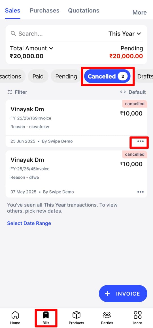Screen dimensions: 153x328
Task: Open three-dot menu for invoice FY-25/26/169
Action: click(141, 141)
